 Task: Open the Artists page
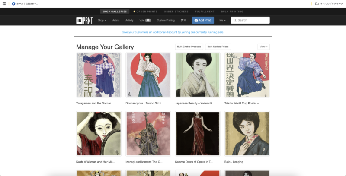point(116,20)
